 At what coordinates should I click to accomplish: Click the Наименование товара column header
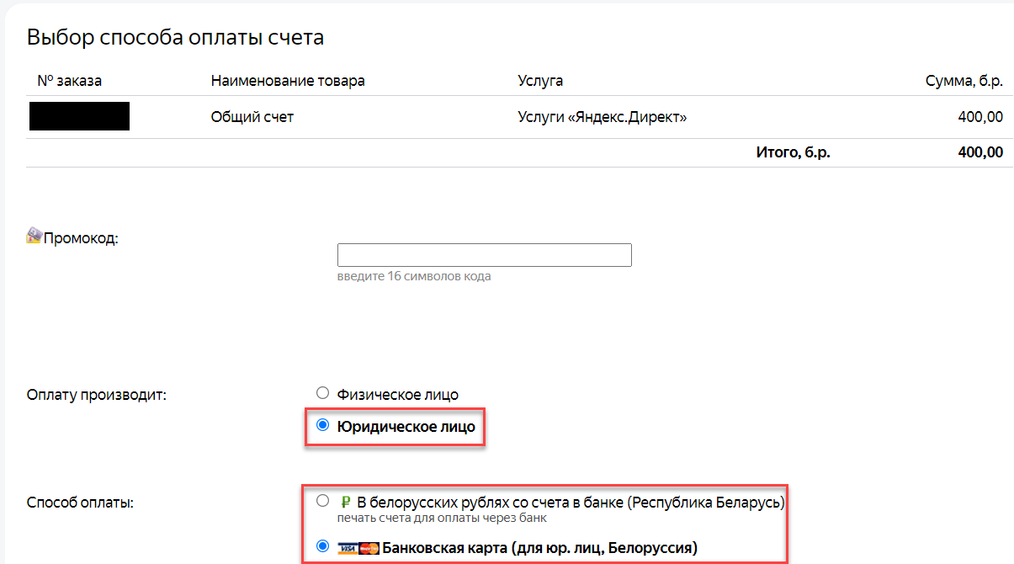[x=288, y=81]
